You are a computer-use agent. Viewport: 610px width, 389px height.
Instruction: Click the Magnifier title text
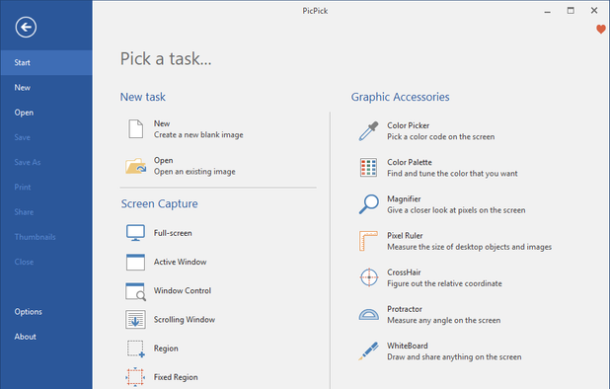(x=404, y=198)
